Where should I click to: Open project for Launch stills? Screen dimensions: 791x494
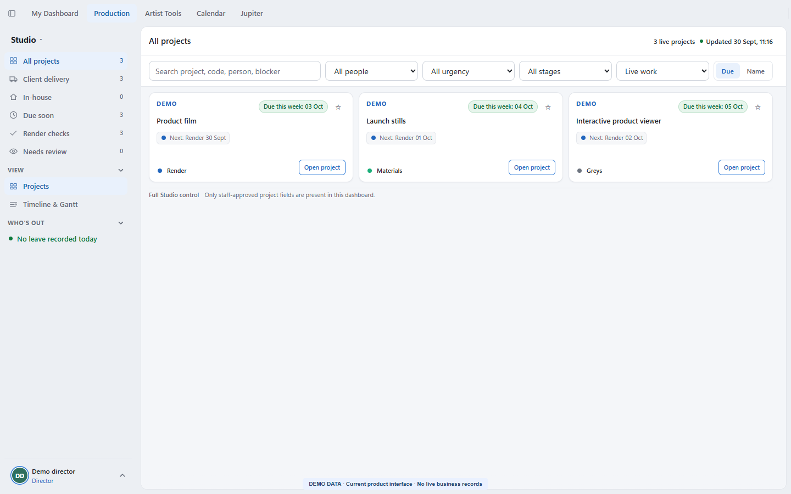tap(532, 167)
